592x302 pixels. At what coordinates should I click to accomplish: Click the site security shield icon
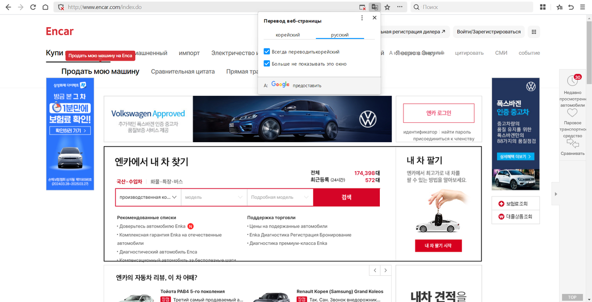click(61, 7)
